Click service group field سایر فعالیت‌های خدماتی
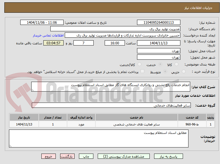This screenshot has height=164, width=220. coord(111,105)
